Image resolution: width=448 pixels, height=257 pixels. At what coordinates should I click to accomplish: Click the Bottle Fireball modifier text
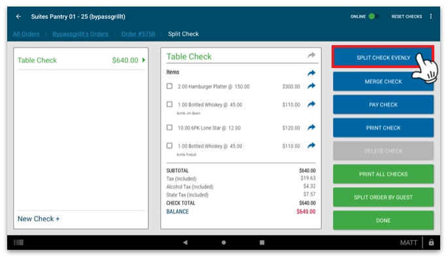186,154
